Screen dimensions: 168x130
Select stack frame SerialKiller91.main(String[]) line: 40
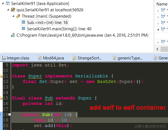[x=59, y=29]
